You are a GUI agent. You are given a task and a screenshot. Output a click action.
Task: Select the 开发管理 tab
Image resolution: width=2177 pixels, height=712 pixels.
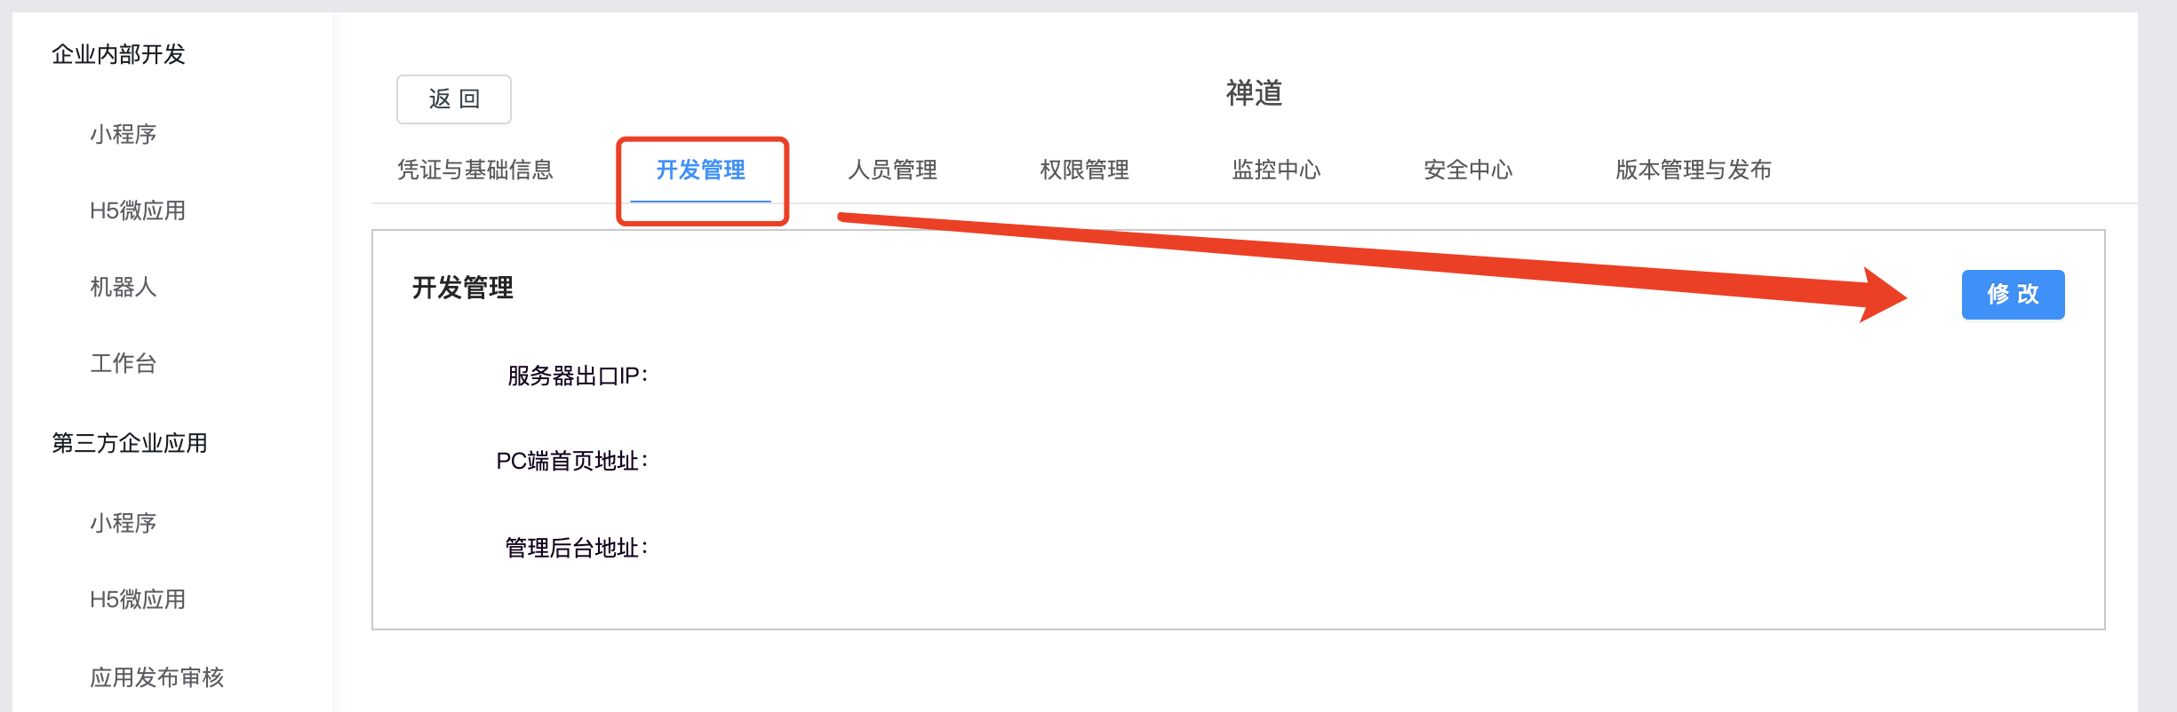coord(701,170)
